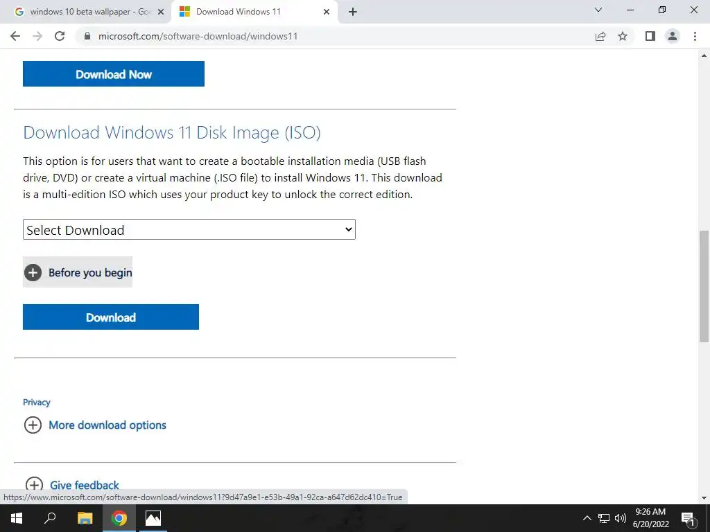Open the Photos app taskbar icon
710x532 pixels.
(x=153, y=518)
